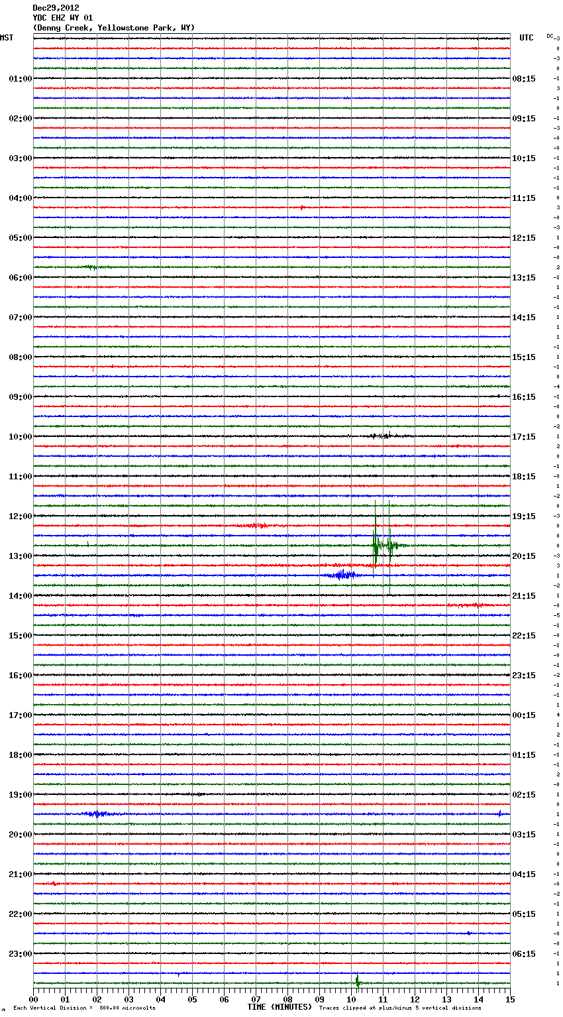Viewport: 563px width, 1017px height.
Task: Click the 02:00 MST hour label
Action: point(21,119)
